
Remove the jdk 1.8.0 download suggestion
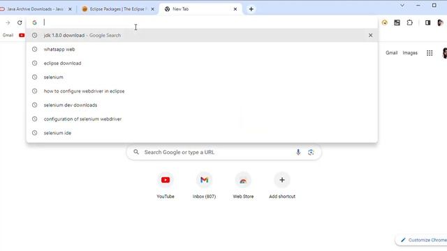coord(370,36)
